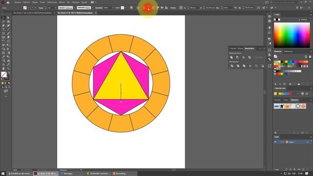Swap fill and stroke arrows
Image resolution: width=313 pixels, height=176 pixels.
(x=9, y=73)
